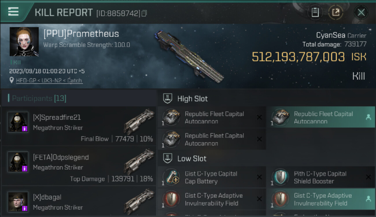
Task: Open Prometheus pilot portrait
Action: (x=24, y=41)
